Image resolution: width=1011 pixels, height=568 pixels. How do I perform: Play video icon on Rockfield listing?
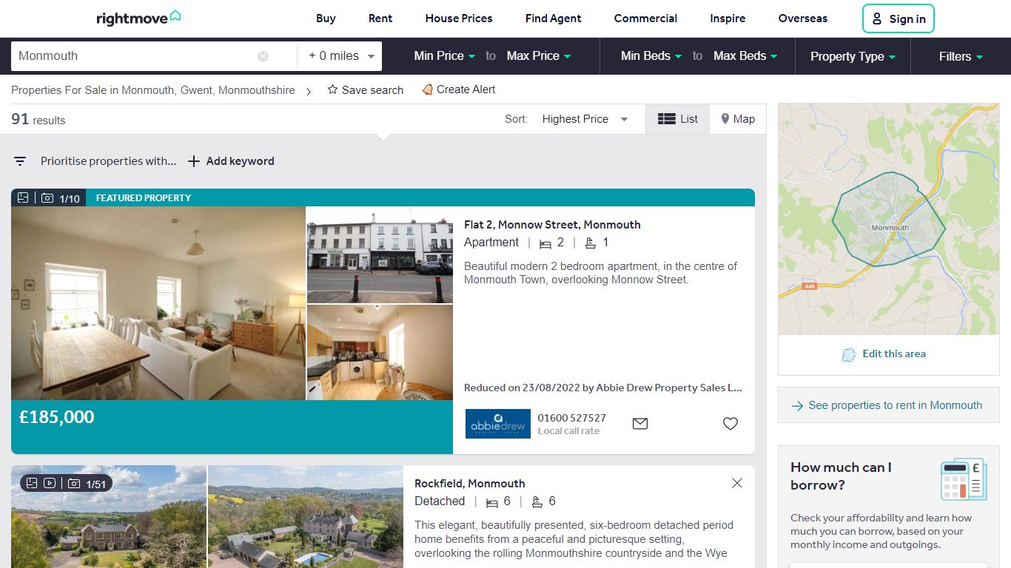click(50, 483)
